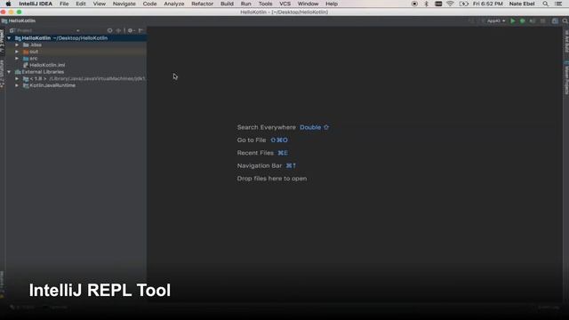Hide the Project tool window

click(140, 30)
